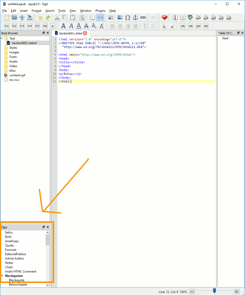Apply the h1 heading style

tap(7, 26)
